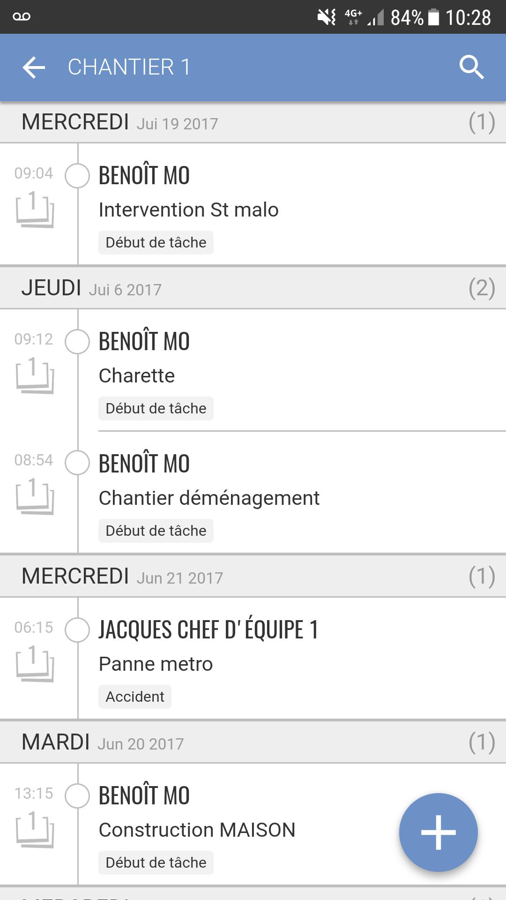506x900 pixels.
Task: Select the circle marker at 06:15
Action: (77, 630)
